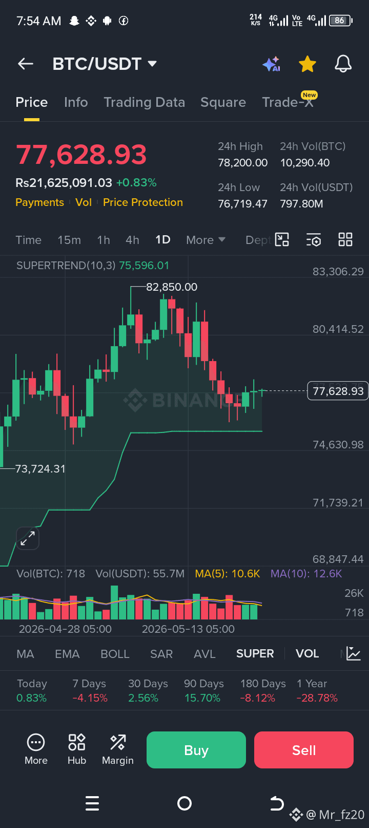Tap the red Sell button
Image resolution: width=369 pixels, height=828 pixels.
[x=304, y=750]
